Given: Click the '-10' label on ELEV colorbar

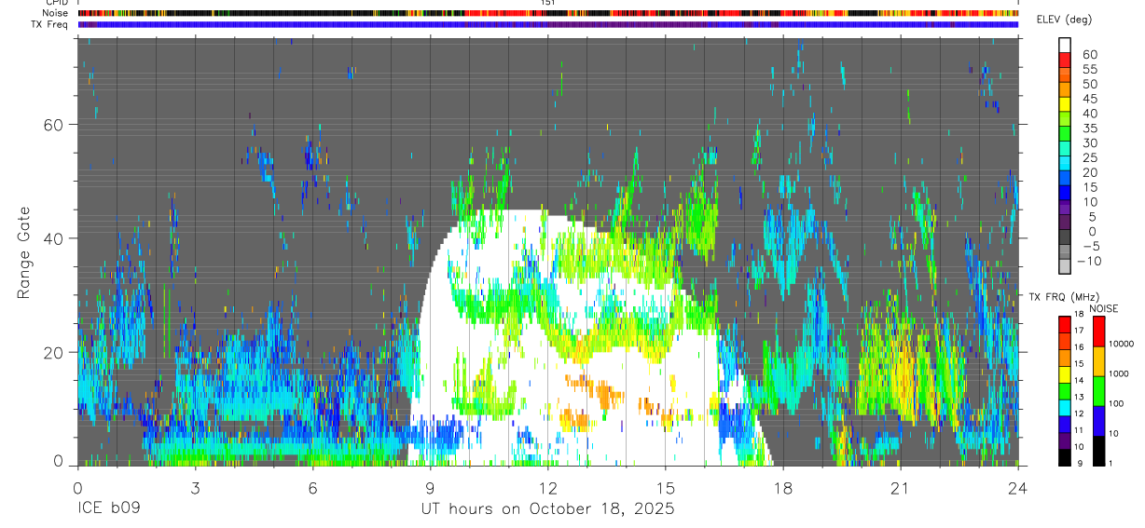Looking at the screenshot, I should click(x=1089, y=261).
